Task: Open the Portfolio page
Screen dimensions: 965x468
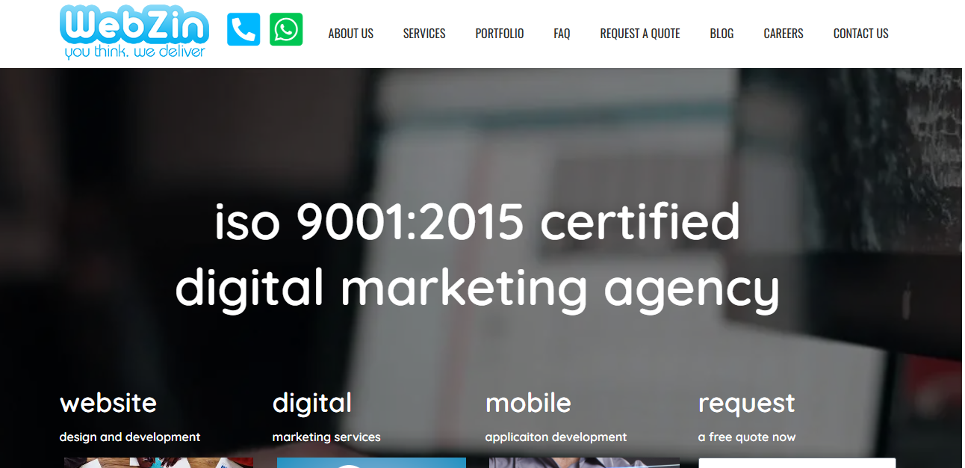Action: coord(499,34)
